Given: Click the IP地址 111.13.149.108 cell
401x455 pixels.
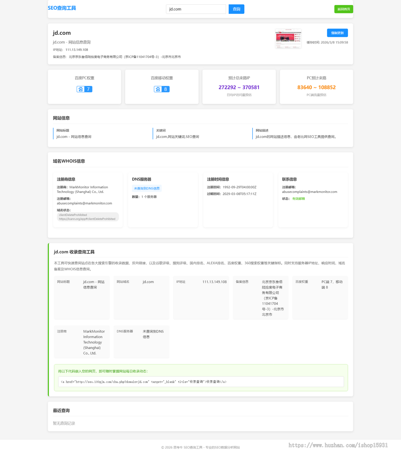Looking at the screenshot, I should [x=201, y=298].
